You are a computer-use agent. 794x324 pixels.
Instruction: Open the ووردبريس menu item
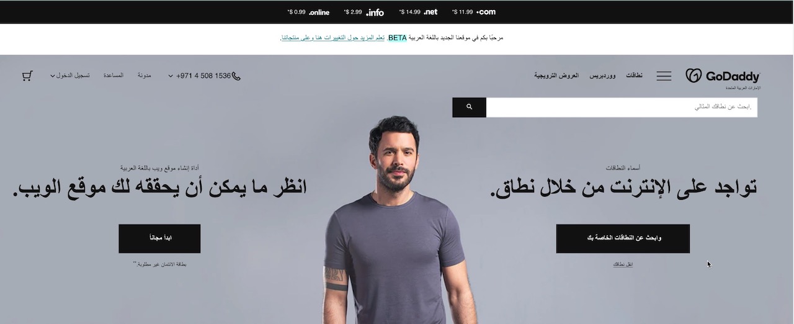pos(602,76)
